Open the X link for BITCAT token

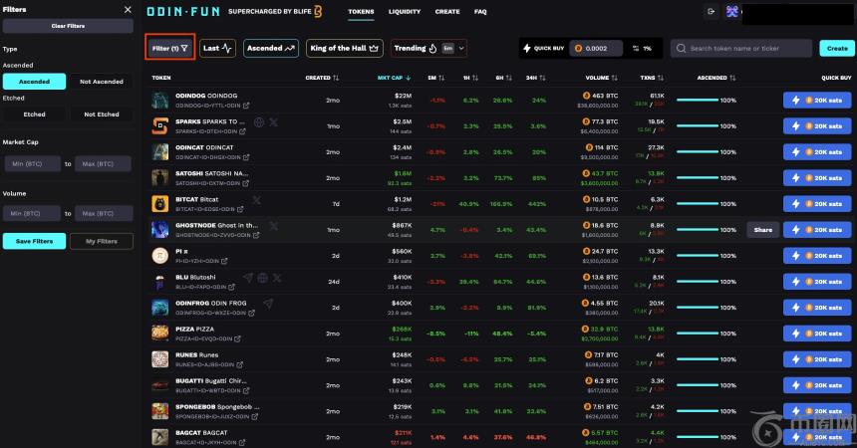click(x=256, y=200)
